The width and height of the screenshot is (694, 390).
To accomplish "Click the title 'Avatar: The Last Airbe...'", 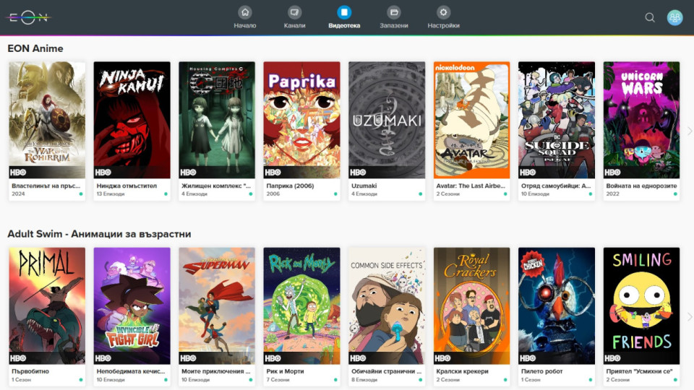I will pos(471,186).
